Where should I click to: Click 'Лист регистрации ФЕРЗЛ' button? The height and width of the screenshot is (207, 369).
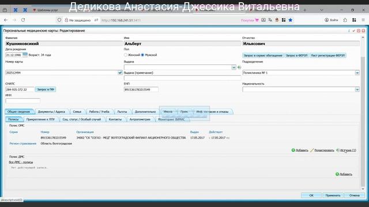(x=328, y=55)
